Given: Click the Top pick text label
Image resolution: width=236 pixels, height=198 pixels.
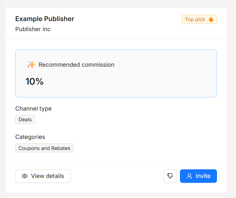Looking at the screenshot, I should coord(195,19).
